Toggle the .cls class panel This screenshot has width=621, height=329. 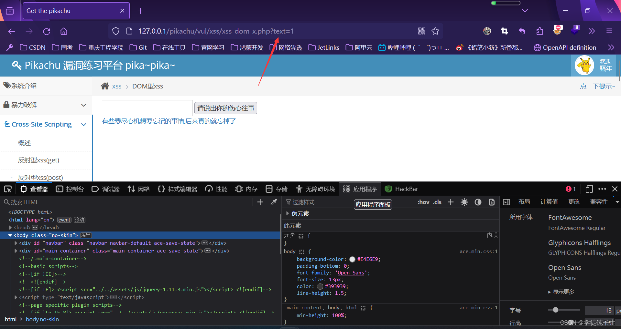[437, 202]
